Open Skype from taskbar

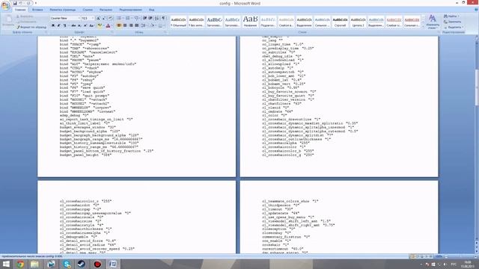pos(67,264)
